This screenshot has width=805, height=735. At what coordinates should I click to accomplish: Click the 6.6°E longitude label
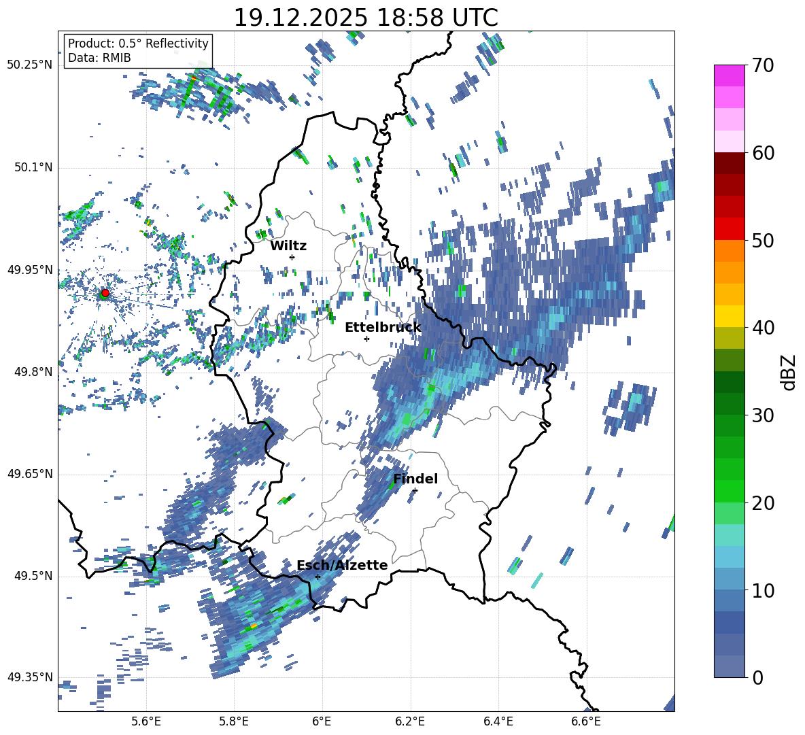coord(586,721)
